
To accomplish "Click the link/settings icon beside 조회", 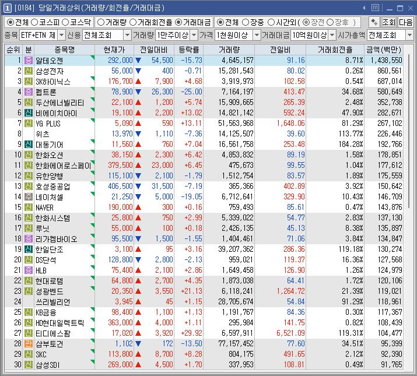I will [x=374, y=22].
